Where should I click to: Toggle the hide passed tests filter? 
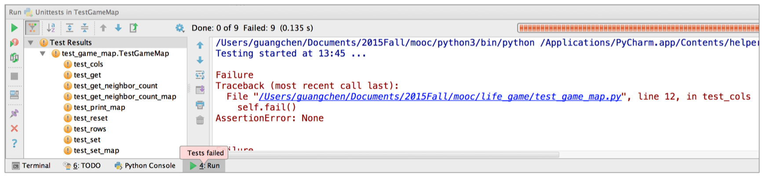pyautogui.click(x=32, y=28)
